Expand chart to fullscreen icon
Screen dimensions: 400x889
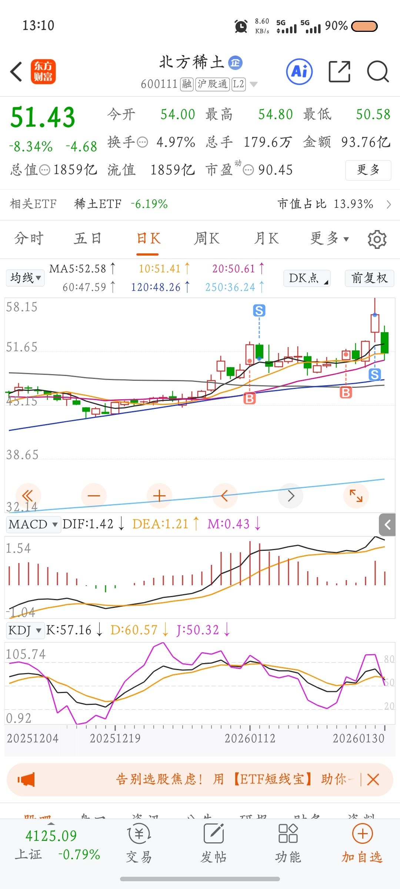point(356,496)
